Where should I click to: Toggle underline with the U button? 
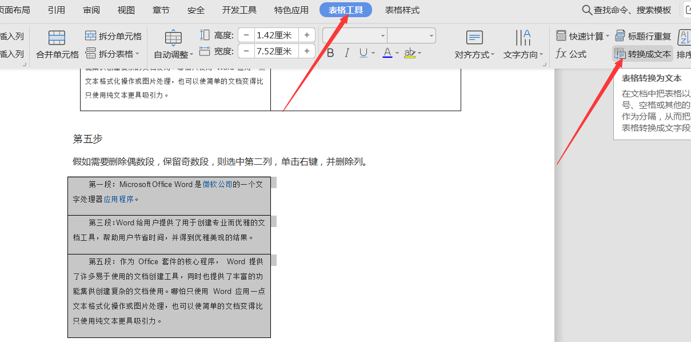coord(363,53)
